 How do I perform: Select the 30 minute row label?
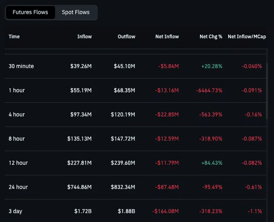21,66
